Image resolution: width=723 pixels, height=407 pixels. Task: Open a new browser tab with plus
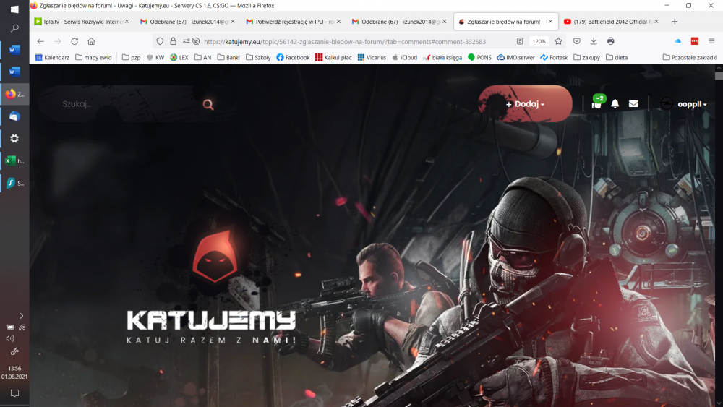675,21
